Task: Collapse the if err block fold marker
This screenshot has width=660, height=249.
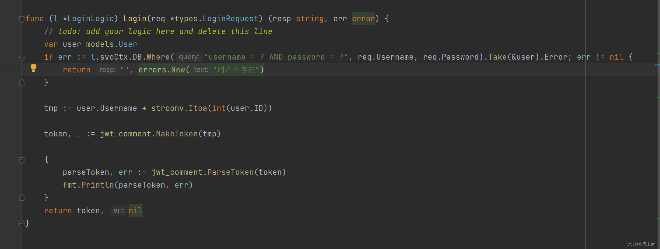Action: tap(22, 58)
